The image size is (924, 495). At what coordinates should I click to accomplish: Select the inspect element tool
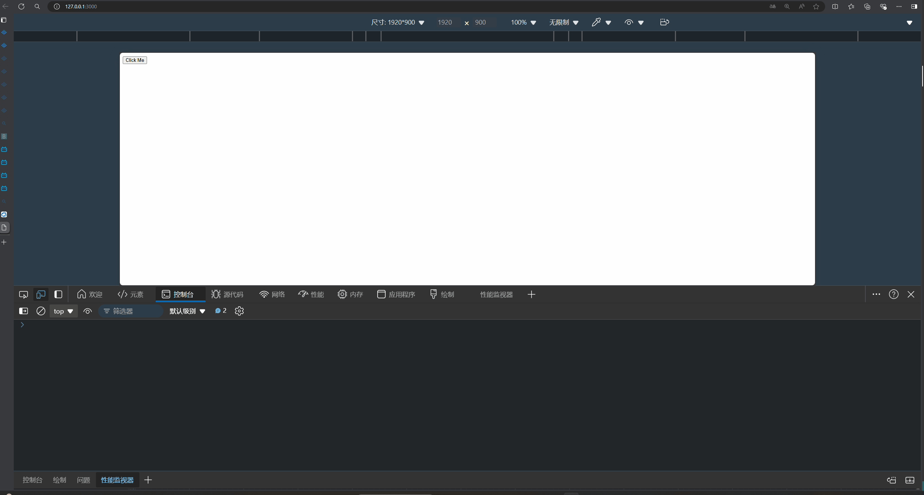[23, 294]
